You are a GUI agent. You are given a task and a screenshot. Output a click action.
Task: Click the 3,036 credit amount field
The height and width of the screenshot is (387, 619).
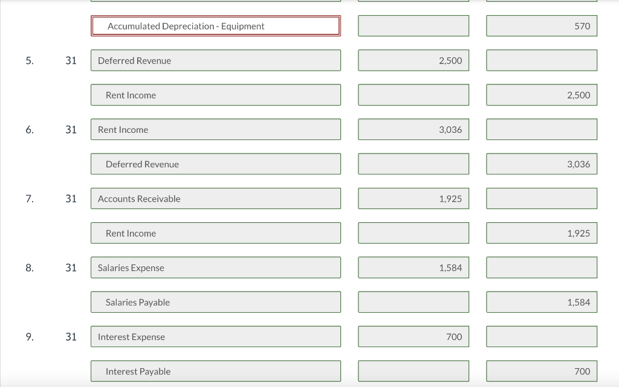point(541,163)
